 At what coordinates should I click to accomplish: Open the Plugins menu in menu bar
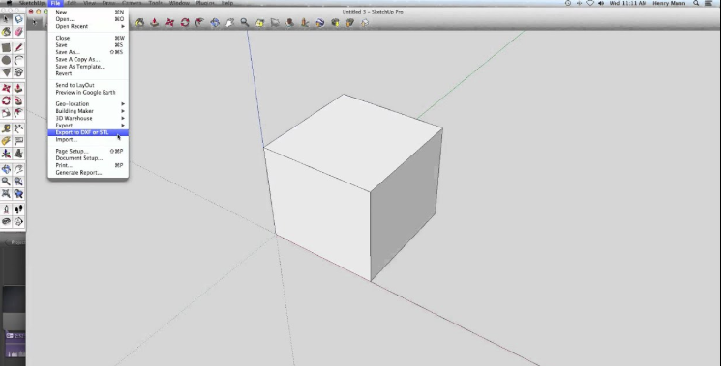click(x=204, y=3)
